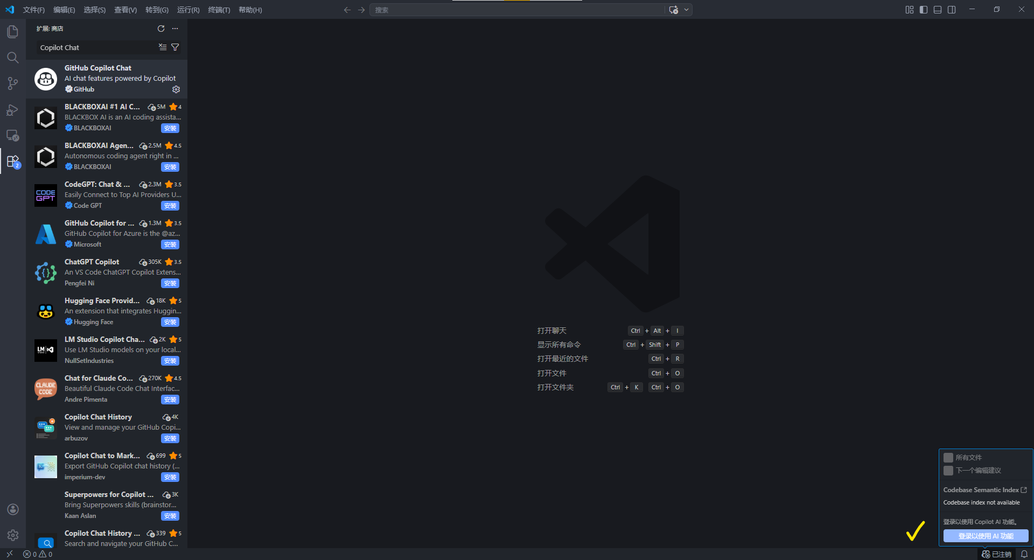Refresh the extensions marketplace list

tap(161, 29)
